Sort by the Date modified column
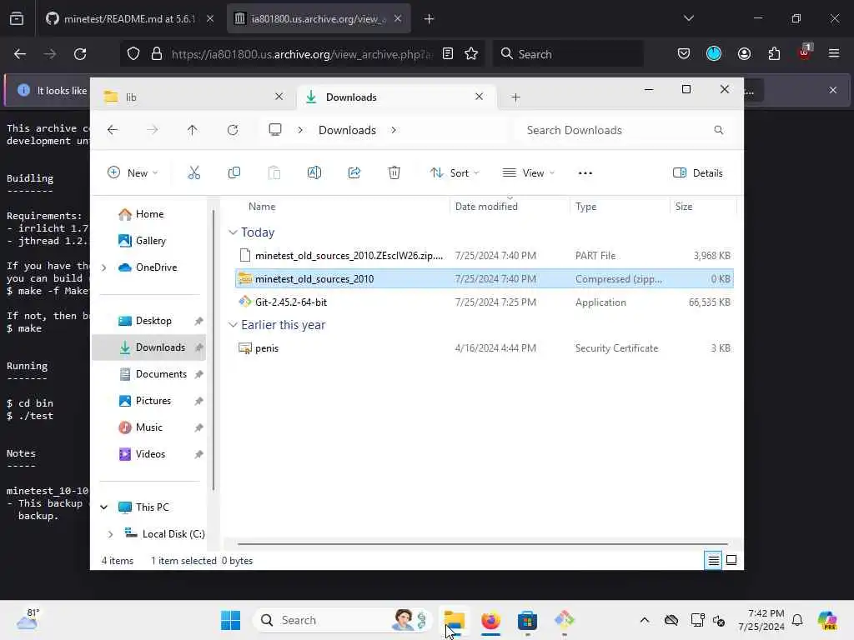The image size is (854, 640). point(486,207)
